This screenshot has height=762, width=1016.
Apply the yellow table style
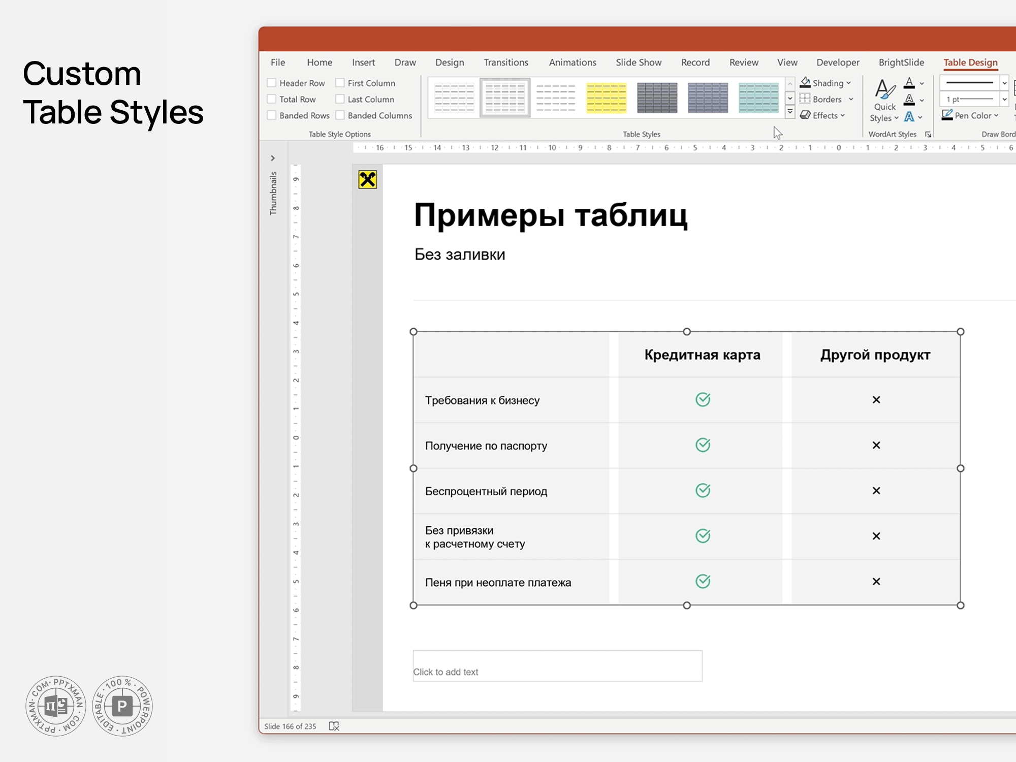[x=606, y=98]
